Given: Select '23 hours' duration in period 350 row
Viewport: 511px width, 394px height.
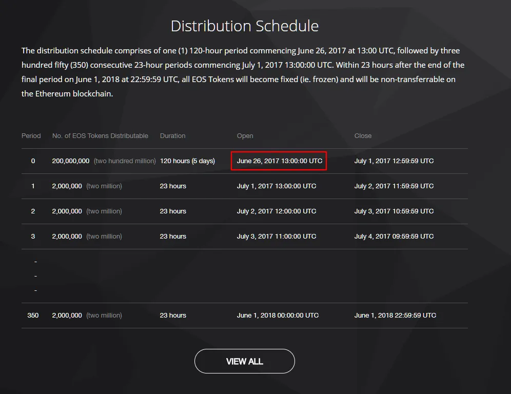Looking at the screenshot, I should coord(173,316).
